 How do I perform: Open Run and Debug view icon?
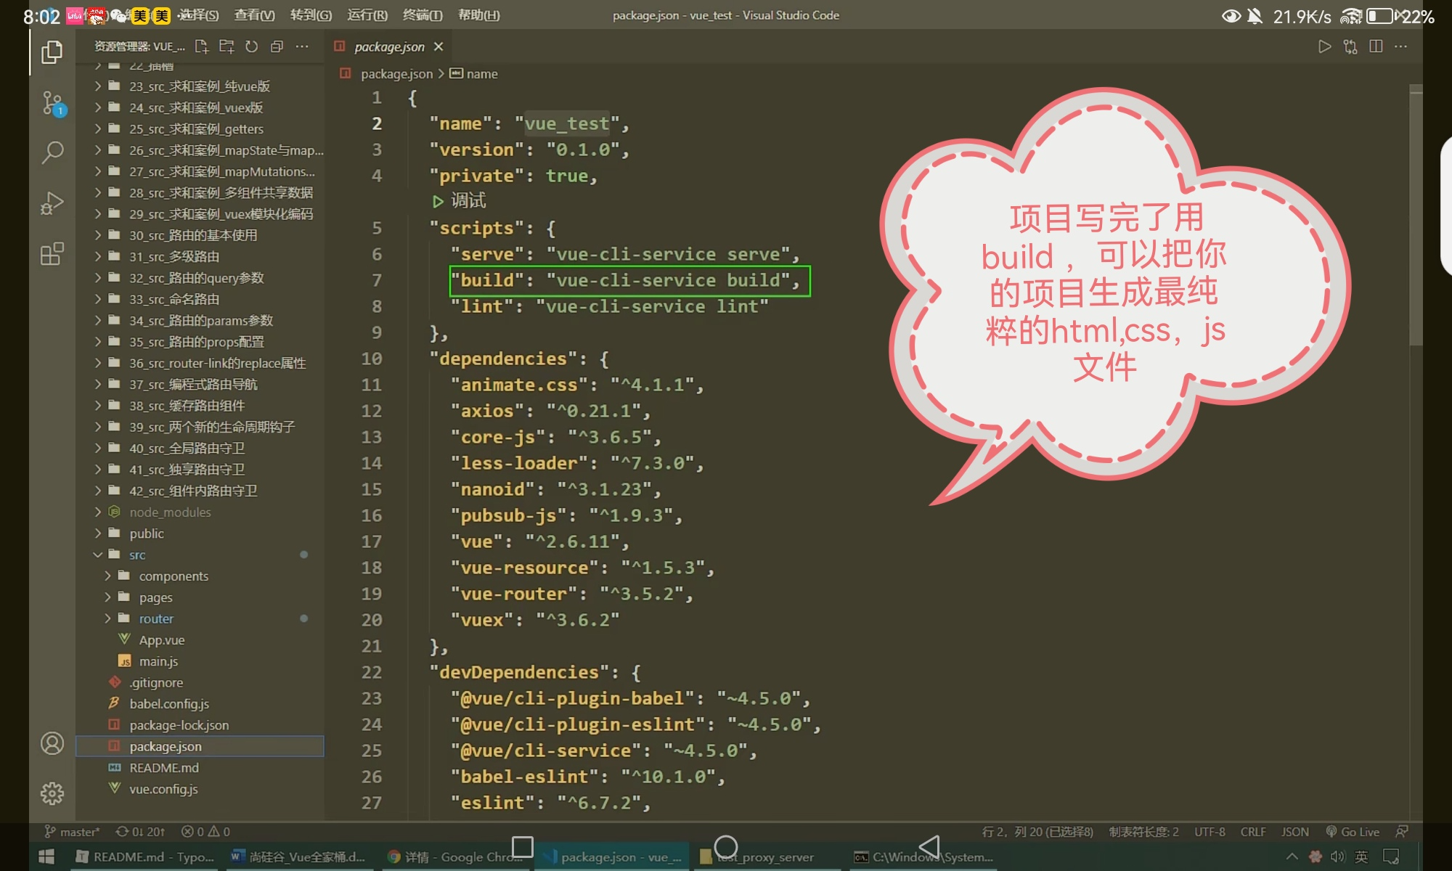point(52,203)
